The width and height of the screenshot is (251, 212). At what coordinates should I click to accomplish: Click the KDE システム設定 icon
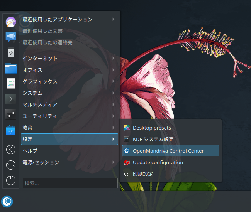[x=127, y=139]
